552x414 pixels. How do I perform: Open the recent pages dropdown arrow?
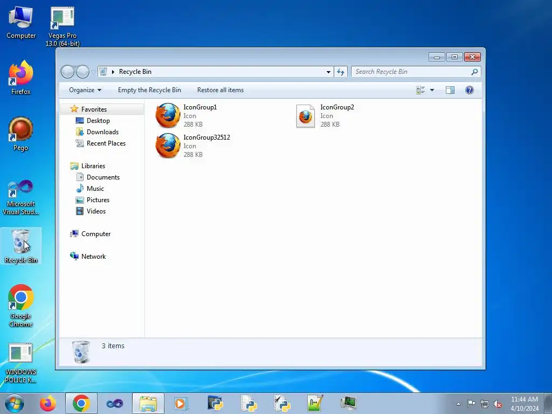pyautogui.click(x=93, y=72)
